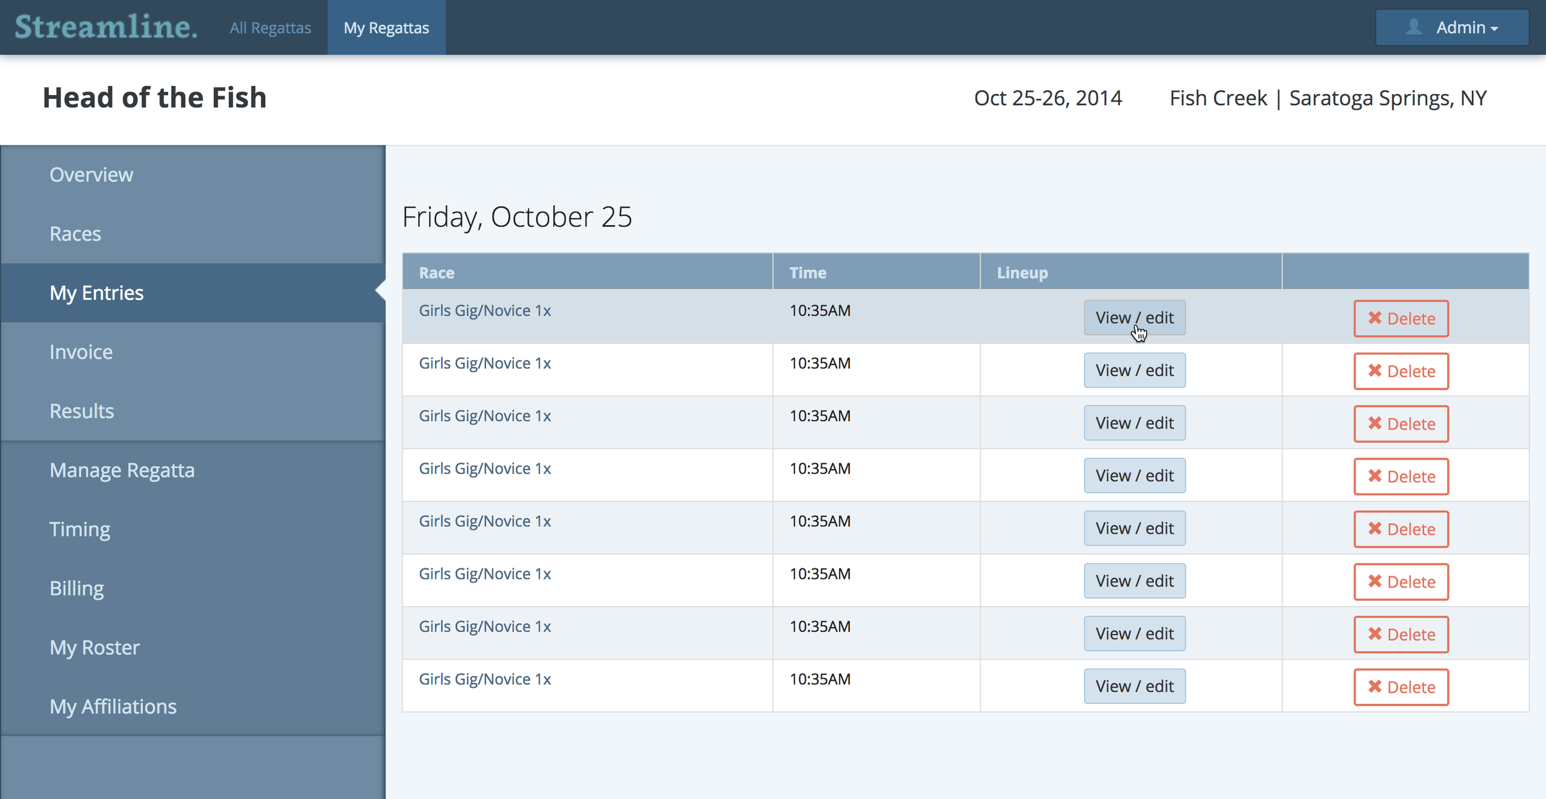The image size is (1546, 799).
Task: Click View / edit on the first entry
Action: click(x=1135, y=317)
